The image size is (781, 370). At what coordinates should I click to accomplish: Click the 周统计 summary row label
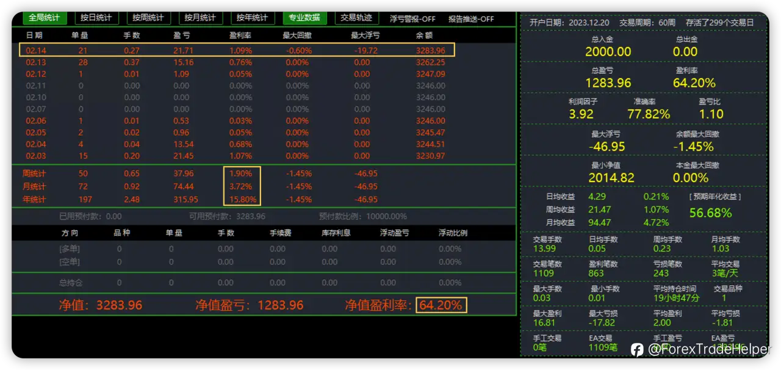pos(34,173)
